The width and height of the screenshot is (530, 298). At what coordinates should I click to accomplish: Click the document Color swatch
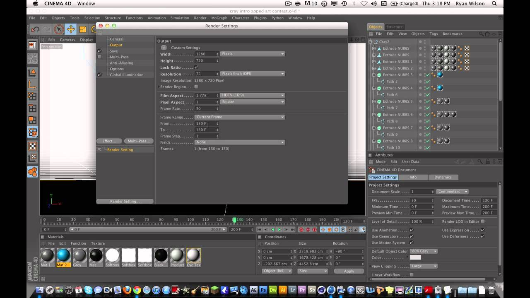coord(415,257)
